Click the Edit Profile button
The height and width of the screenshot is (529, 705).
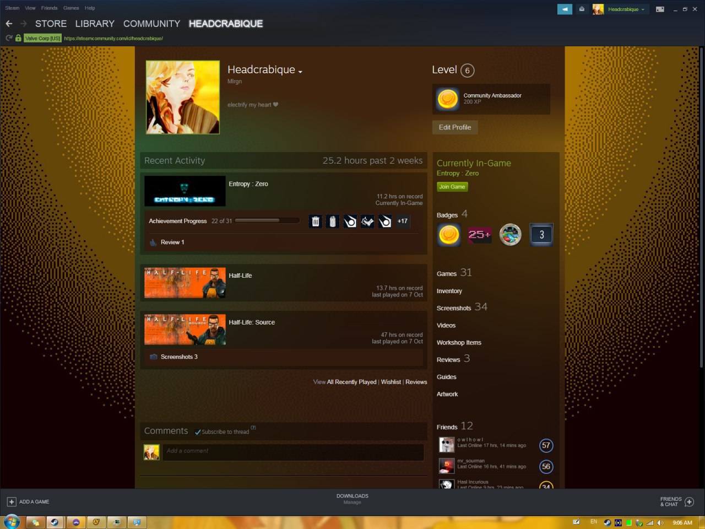tap(455, 127)
